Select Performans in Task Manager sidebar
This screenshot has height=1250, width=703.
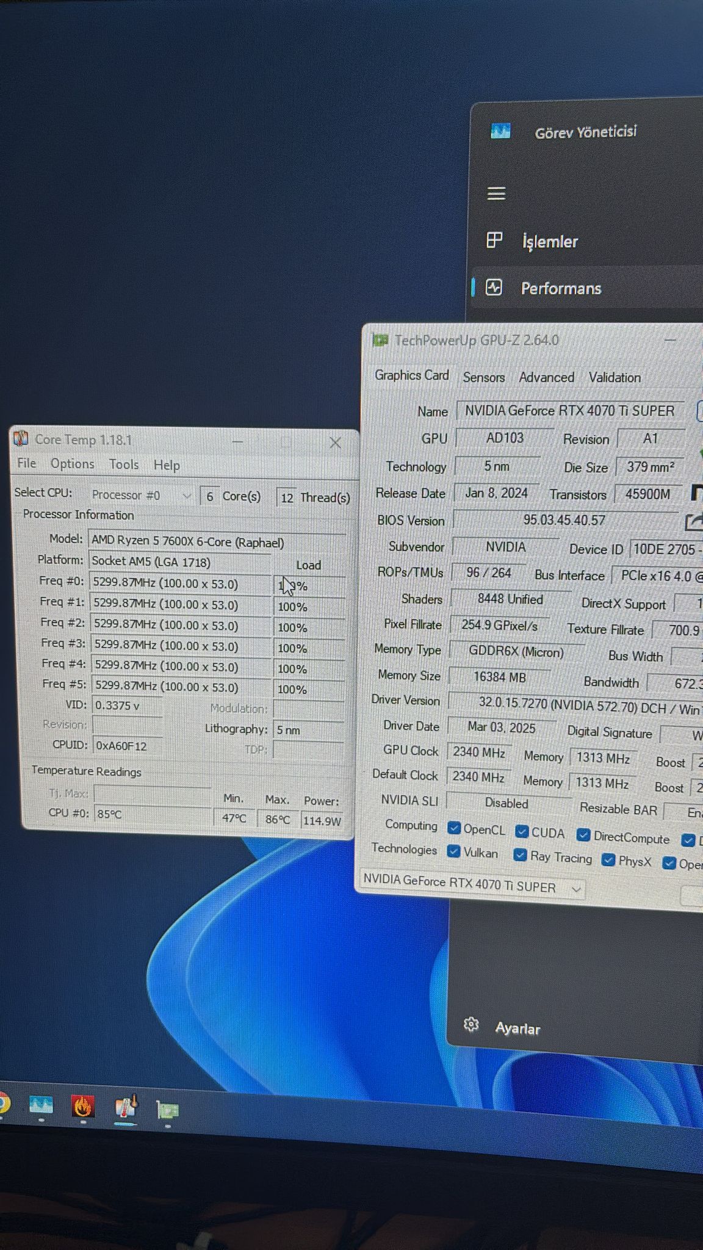[560, 288]
